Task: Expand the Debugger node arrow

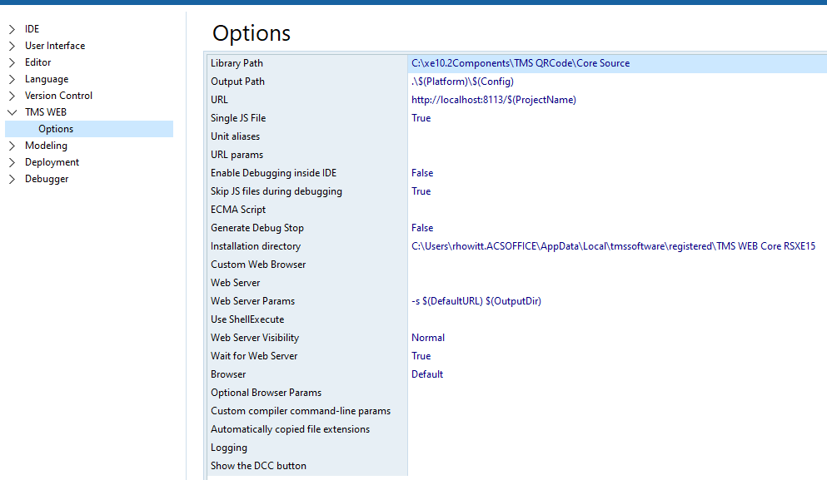Action: click(x=12, y=179)
